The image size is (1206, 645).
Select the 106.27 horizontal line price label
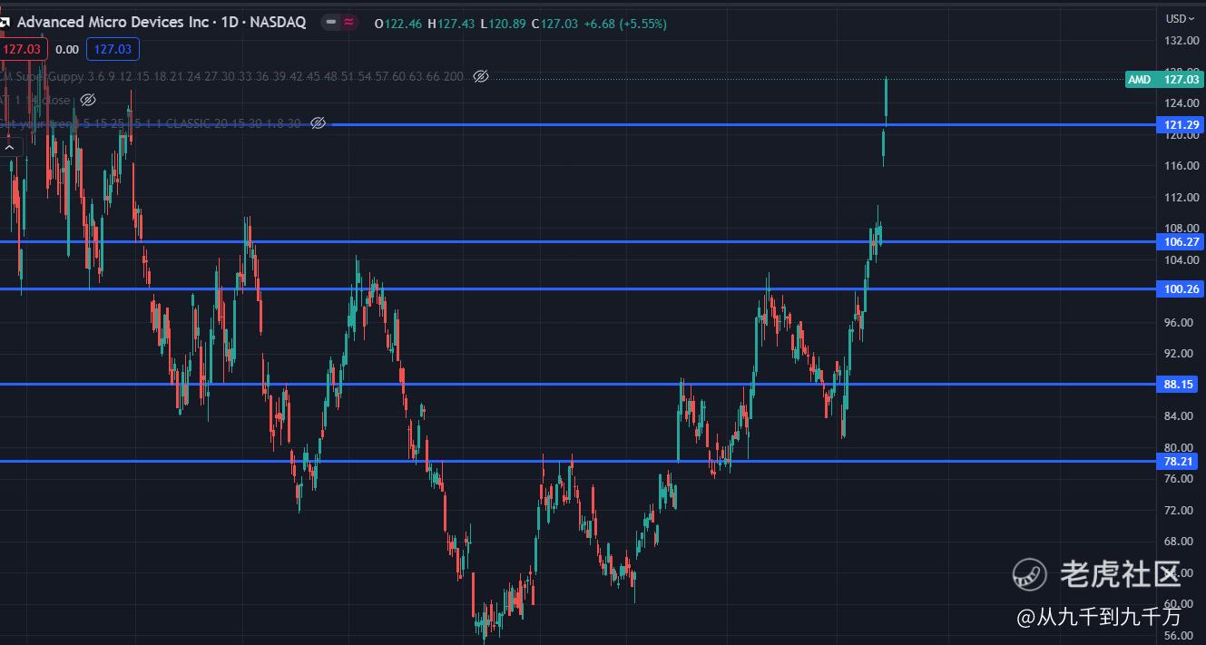click(x=1181, y=241)
